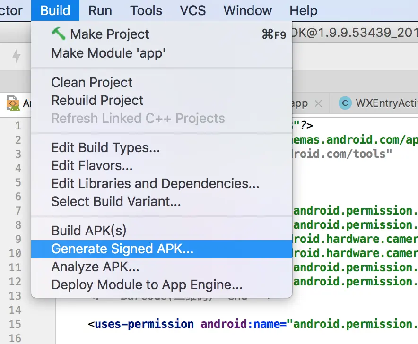The image size is (418, 344).
Task: Click Build APK(s) menu entry
Action: click(x=89, y=231)
